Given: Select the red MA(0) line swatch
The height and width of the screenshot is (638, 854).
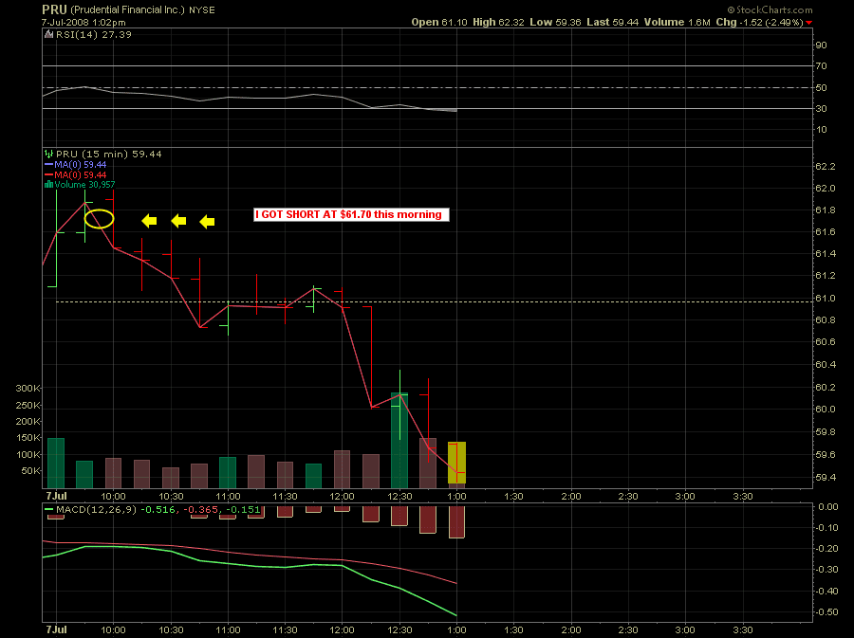Looking at the screenshot, I should (x=49, y=175).
